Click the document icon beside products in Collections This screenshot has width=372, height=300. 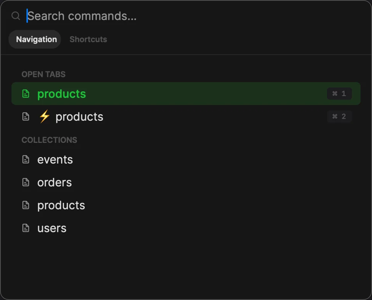[x=26, y=205]
